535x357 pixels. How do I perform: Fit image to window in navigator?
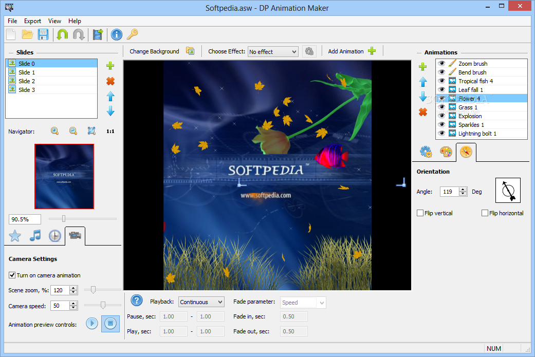91,131
